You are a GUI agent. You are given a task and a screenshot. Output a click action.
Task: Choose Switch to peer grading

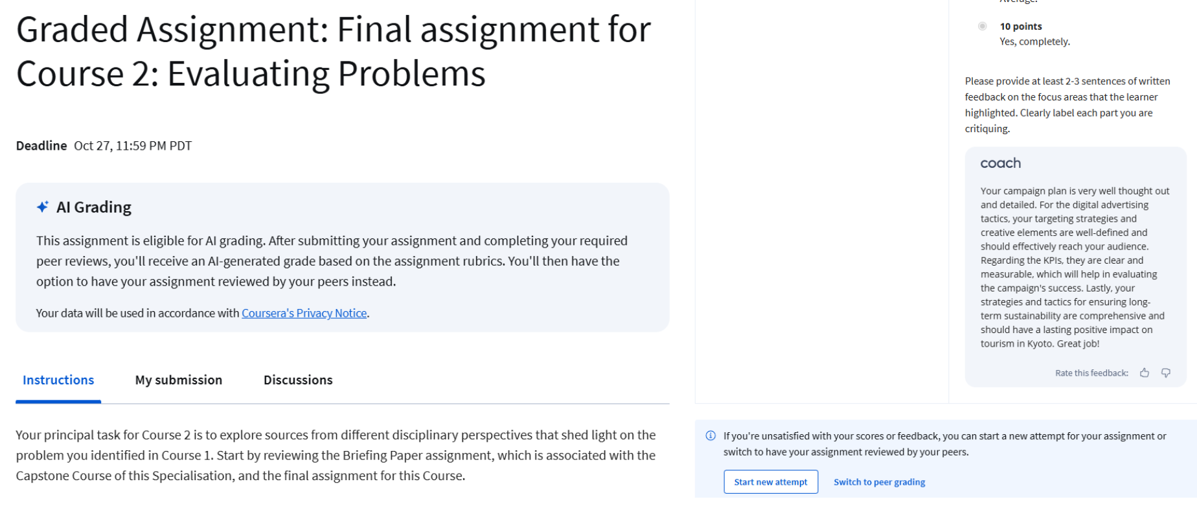pos(879,482)
